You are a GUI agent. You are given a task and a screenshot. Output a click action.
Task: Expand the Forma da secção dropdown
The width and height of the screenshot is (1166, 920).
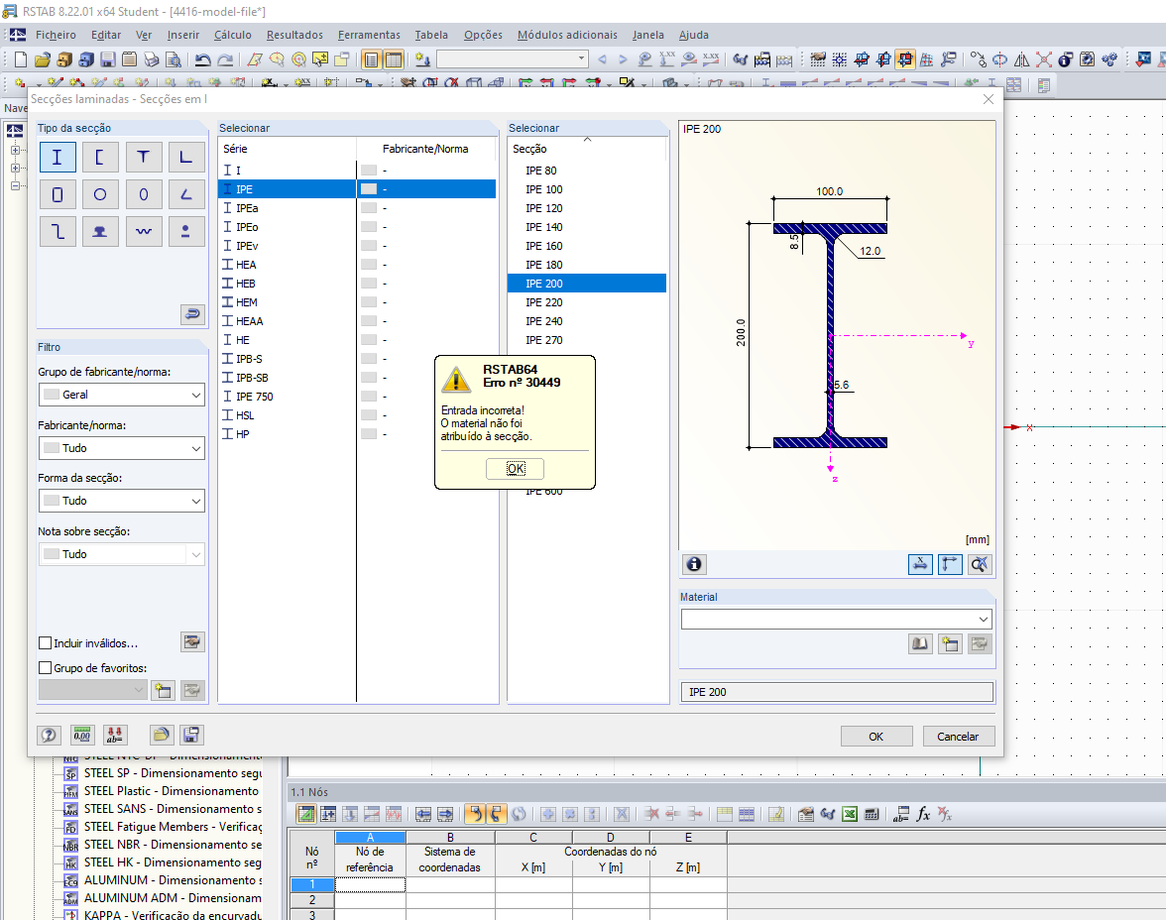[x=121, y=502]
